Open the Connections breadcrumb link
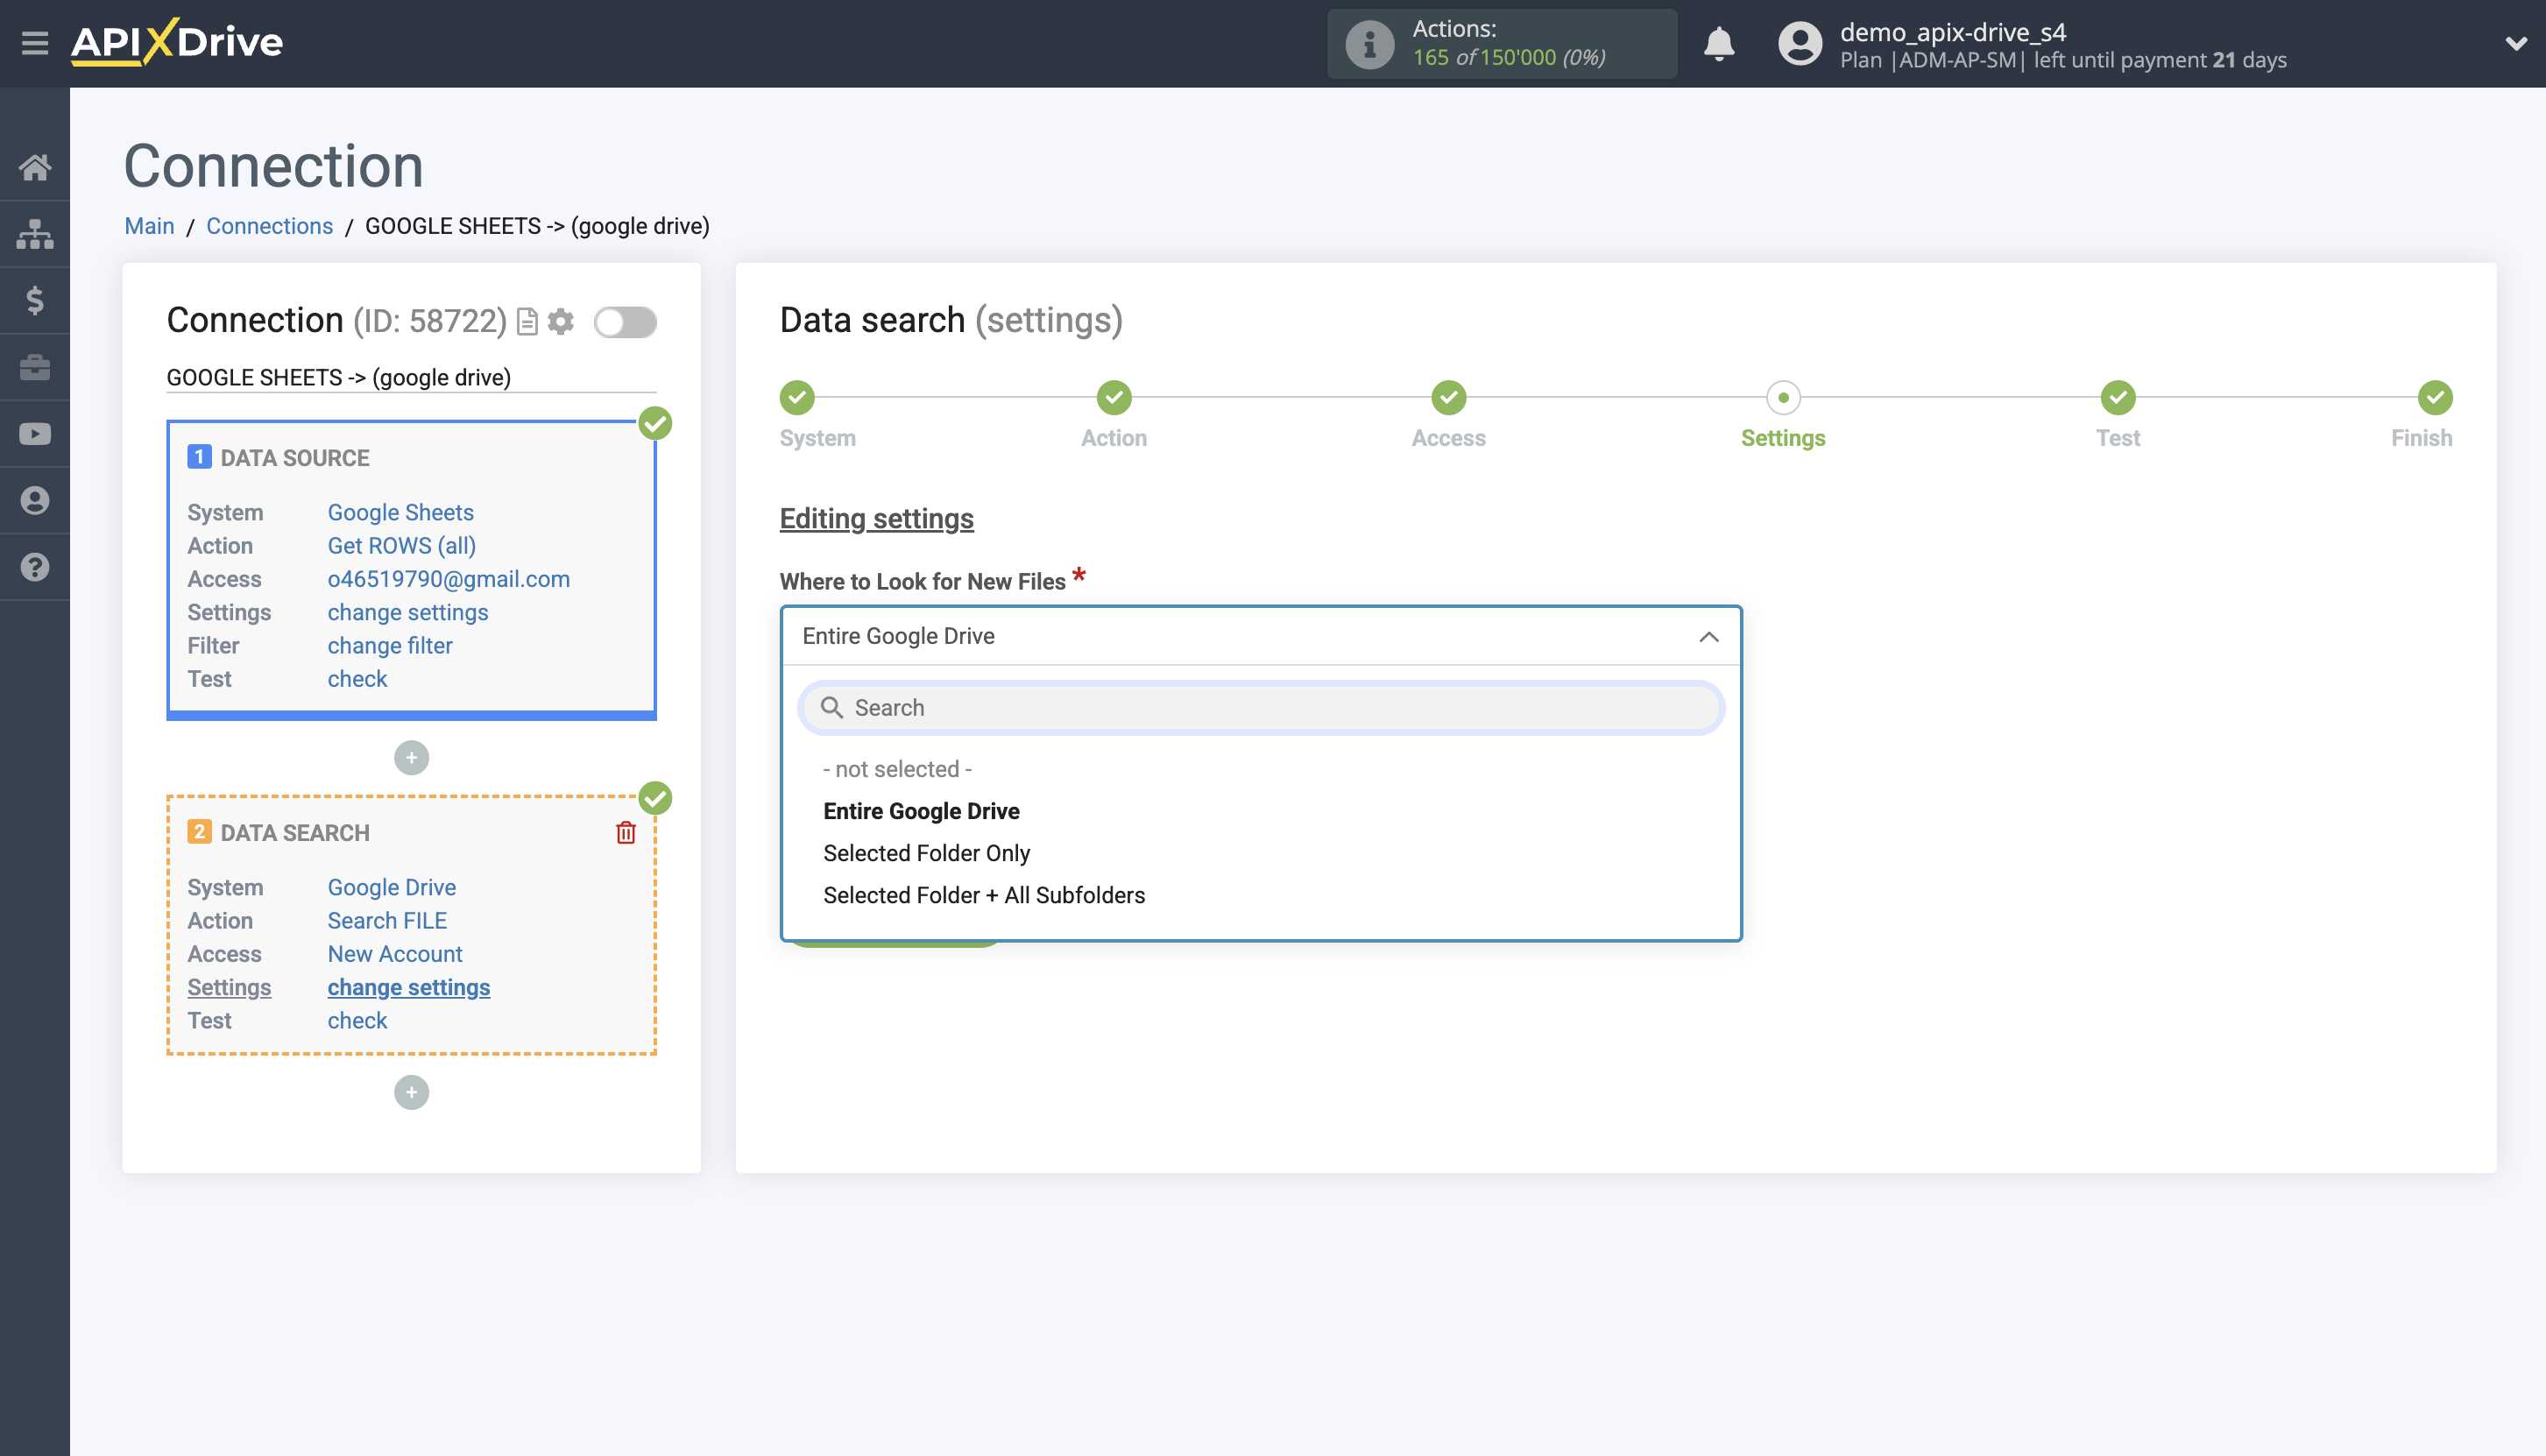The height and width of the screenshot is (1456, 2546). [269, 226]
